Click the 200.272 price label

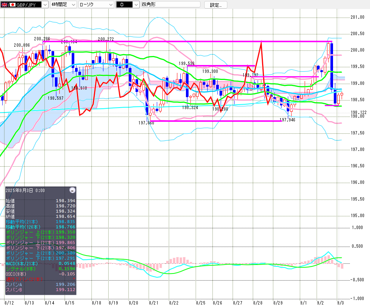coord(106,39)
